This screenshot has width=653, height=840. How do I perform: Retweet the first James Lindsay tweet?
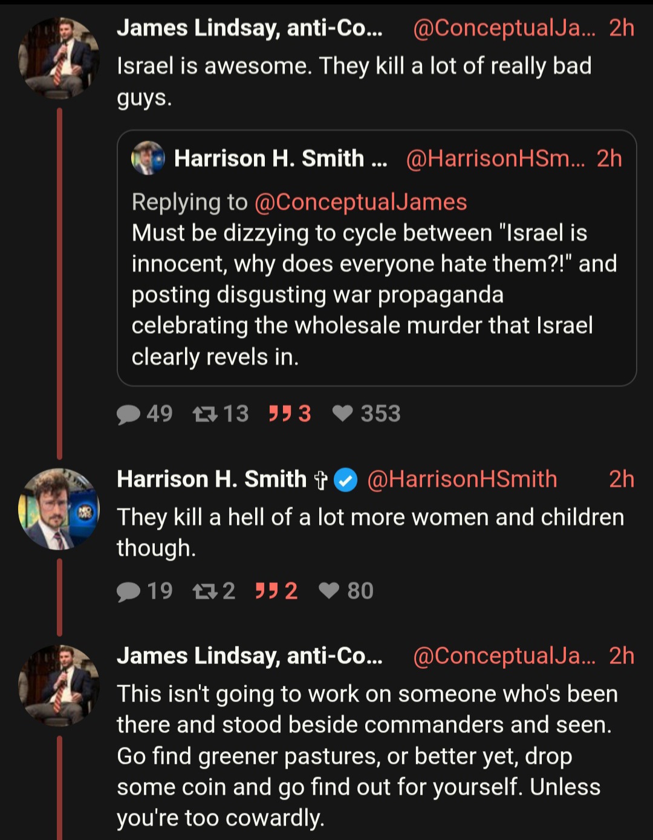click(x=205, y=414)
